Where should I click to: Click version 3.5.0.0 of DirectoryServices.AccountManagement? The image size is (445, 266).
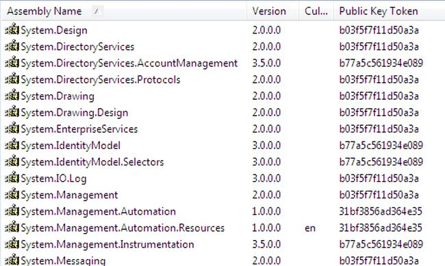266,63
